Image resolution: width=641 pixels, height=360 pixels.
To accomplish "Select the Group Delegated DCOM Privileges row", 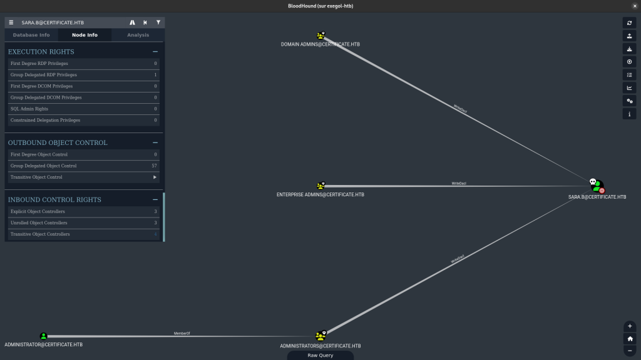I will 84,98.
